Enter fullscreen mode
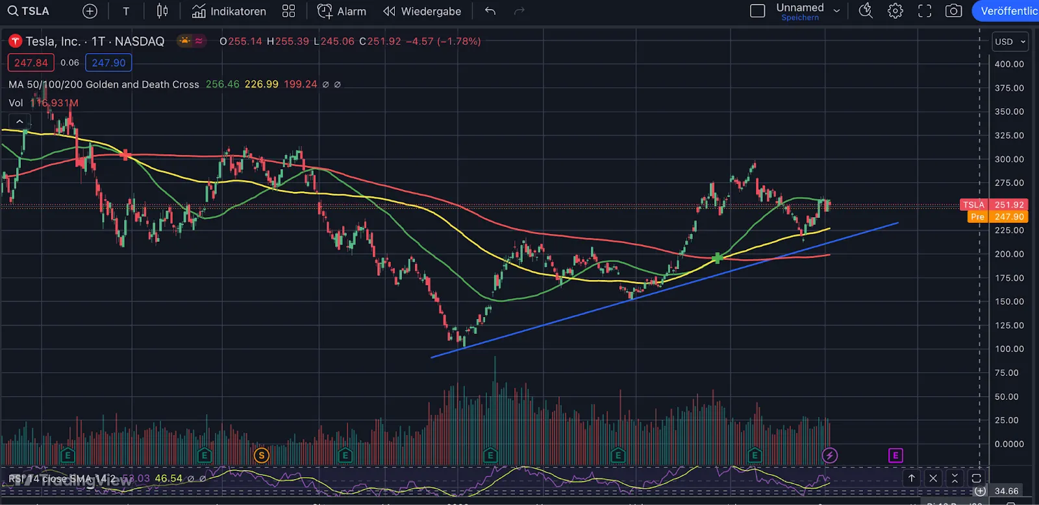This screenshot has width=1039, height=505. (x=925, y=11)
